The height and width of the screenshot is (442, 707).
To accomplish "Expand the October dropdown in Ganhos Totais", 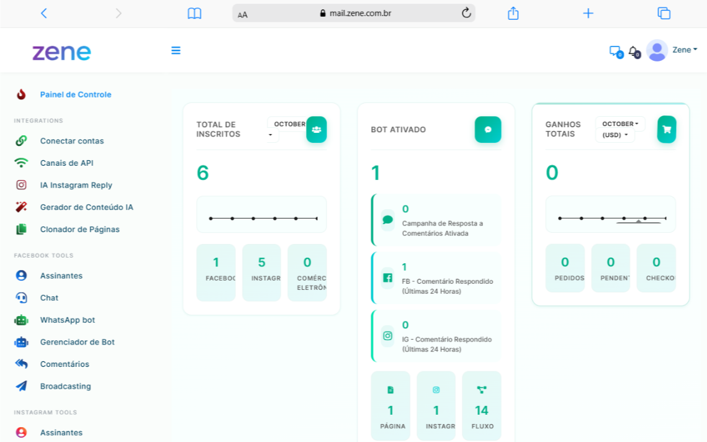I will [620, 124].
